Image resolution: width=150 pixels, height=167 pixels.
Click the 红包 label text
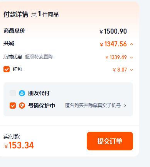(17, 69)
